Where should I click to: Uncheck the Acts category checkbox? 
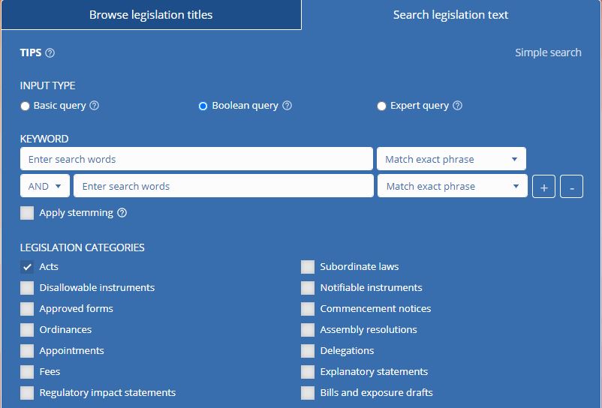point(27,267)
